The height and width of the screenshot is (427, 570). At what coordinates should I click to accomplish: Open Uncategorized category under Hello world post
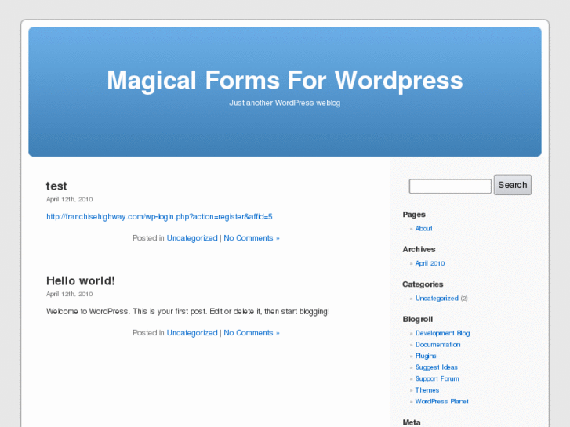pyautogui.click(x=192, y=333)
